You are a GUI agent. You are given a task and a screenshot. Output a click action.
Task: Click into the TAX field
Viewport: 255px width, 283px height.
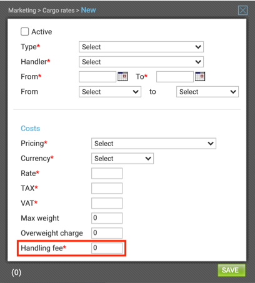(107, 188)
